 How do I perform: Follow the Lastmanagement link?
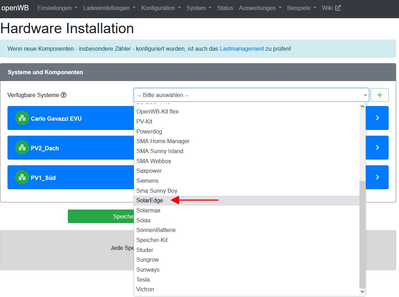(x=242, y=49)
